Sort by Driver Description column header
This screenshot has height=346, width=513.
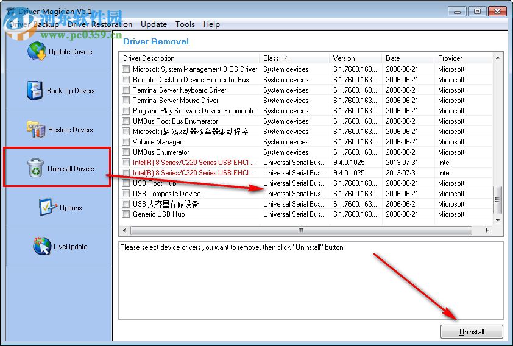[x=189, y=58]
